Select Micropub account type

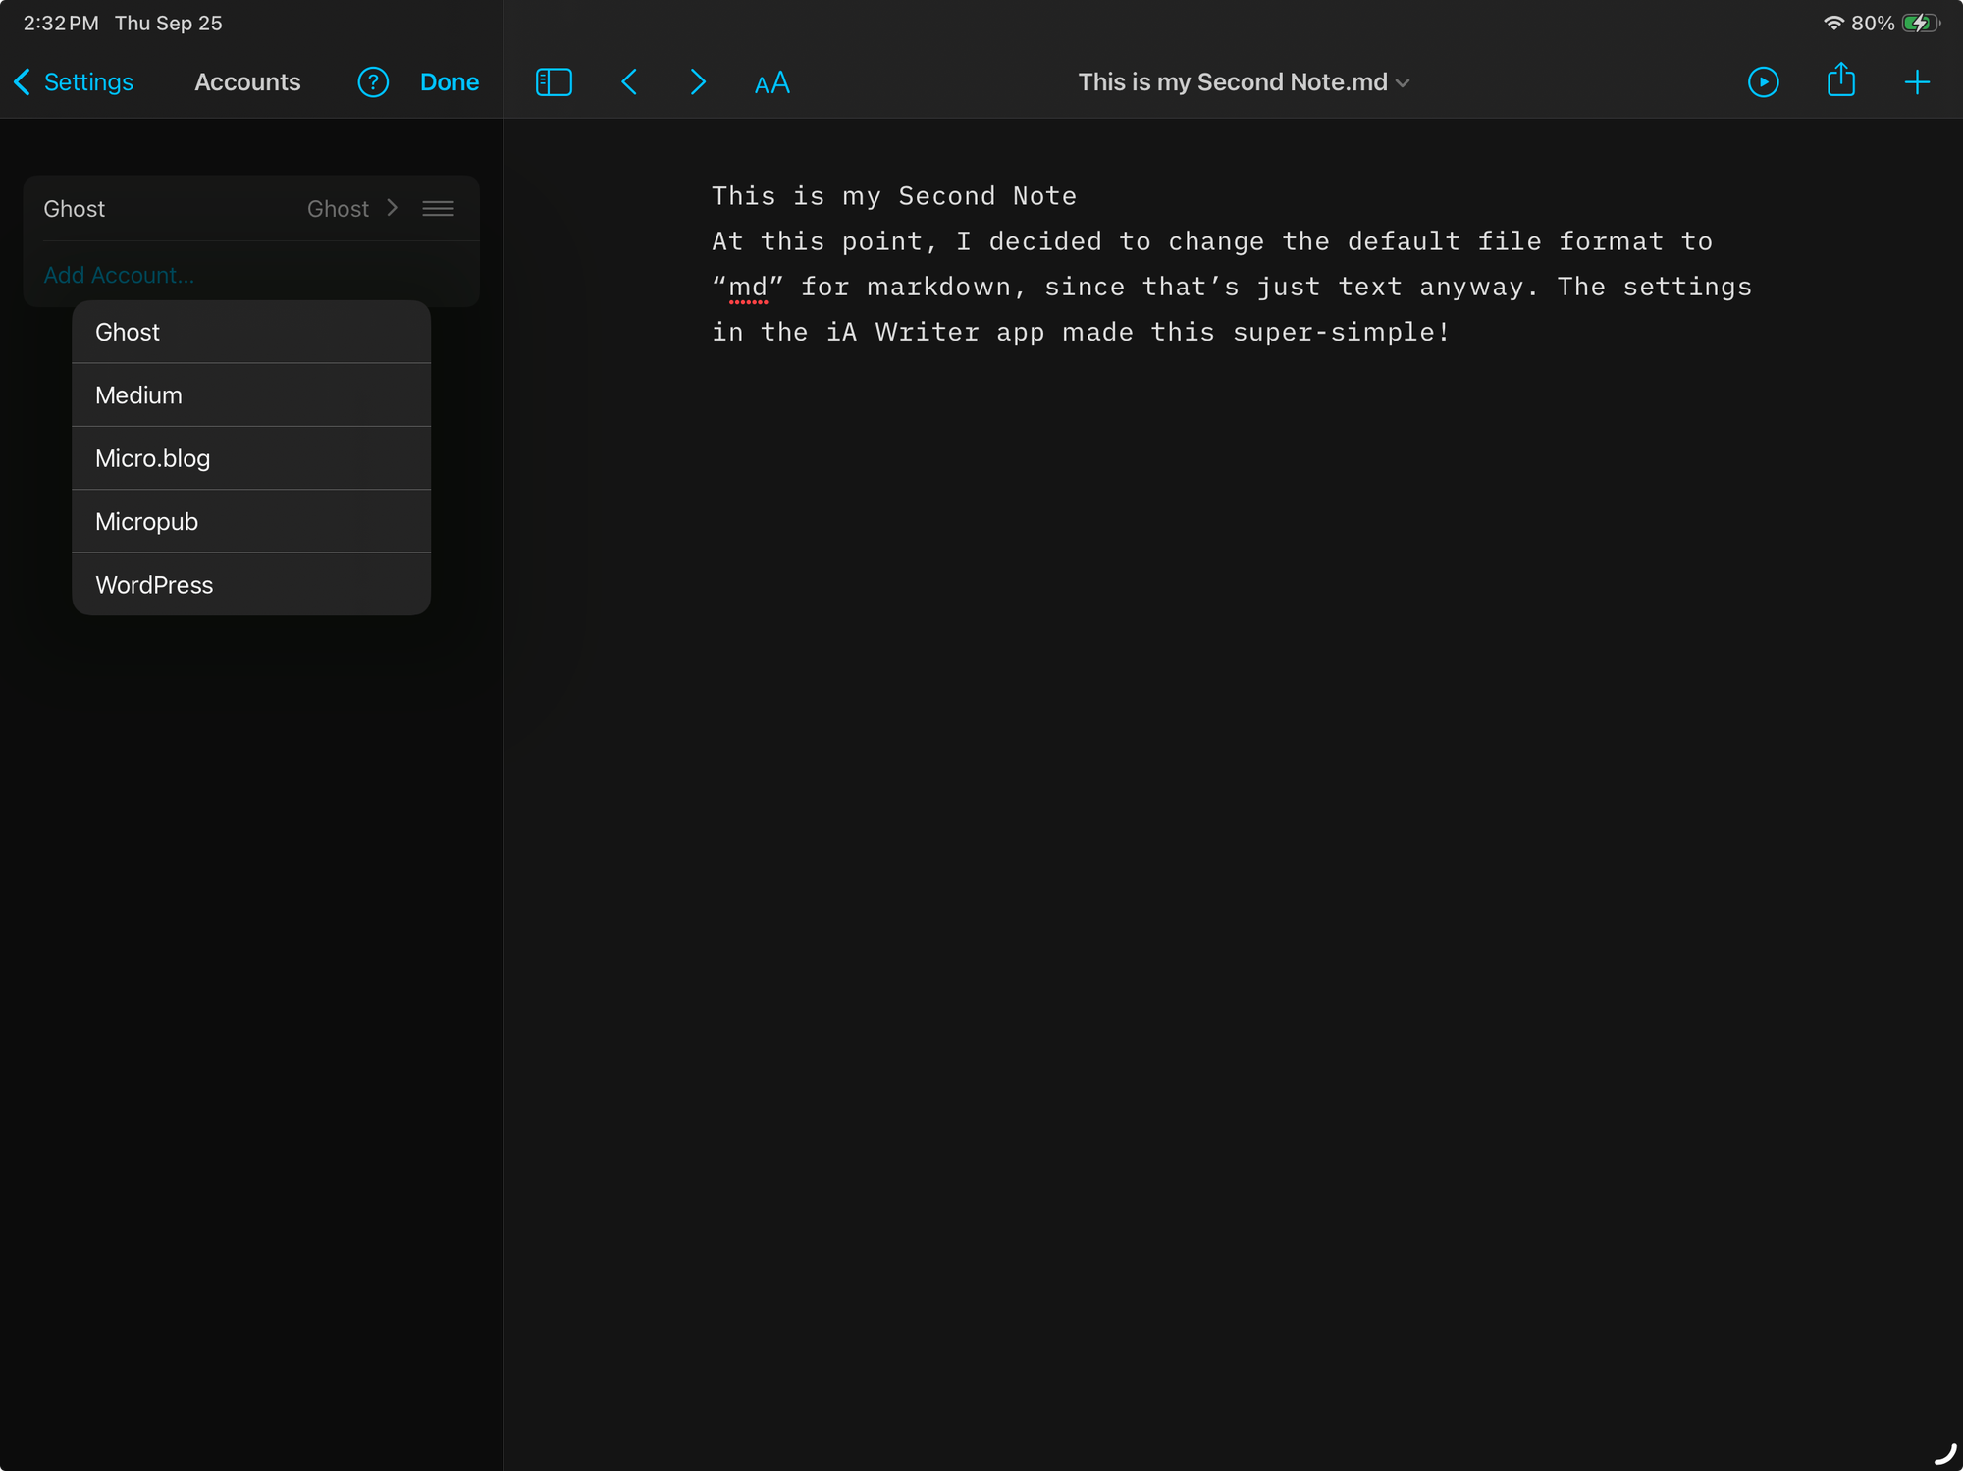coord(251,522)
